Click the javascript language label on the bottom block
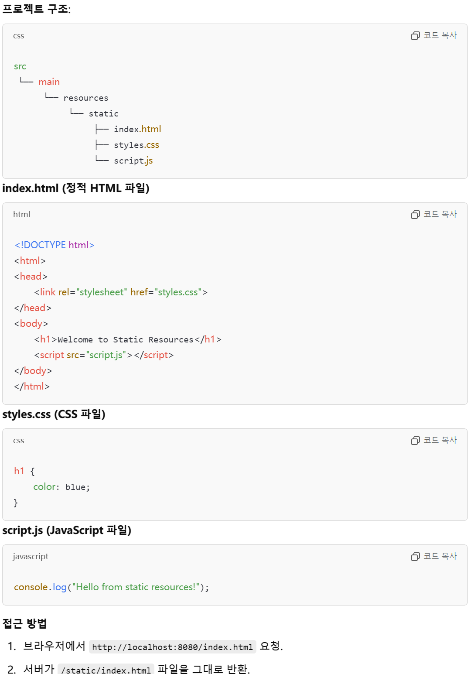Image resolution: width=474 pixels, height=674 pixels. tap(30, 556)
